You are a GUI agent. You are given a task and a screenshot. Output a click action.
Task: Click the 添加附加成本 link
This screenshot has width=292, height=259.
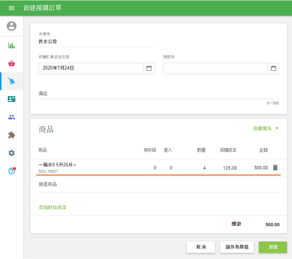[53, 208]
